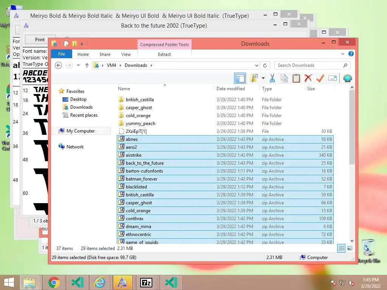387x290 pixels.
Task: Select the blacklisted zip archive
Action: (x=225, y=187)
